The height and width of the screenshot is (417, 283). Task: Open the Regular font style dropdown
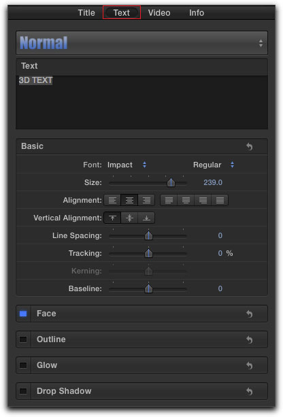[x=214, y=165]
